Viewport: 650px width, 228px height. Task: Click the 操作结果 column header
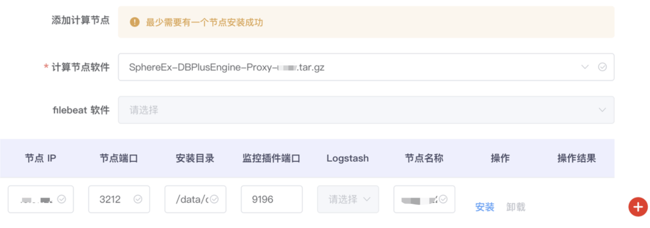pyautogui.click(x=576, y=158)
